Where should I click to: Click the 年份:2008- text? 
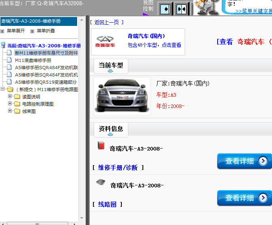(x=170, y=106)
